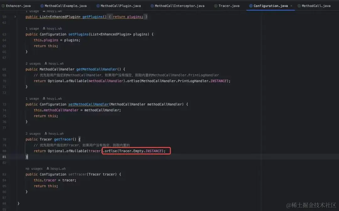This screenshot has width=339, height=211.
Task: Click 'this.tracer' field on line 84
Action: (45, 180)
